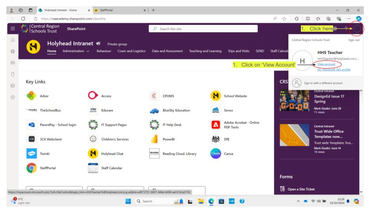Click My Microsoft 365 profile link

tap(334, 69)
